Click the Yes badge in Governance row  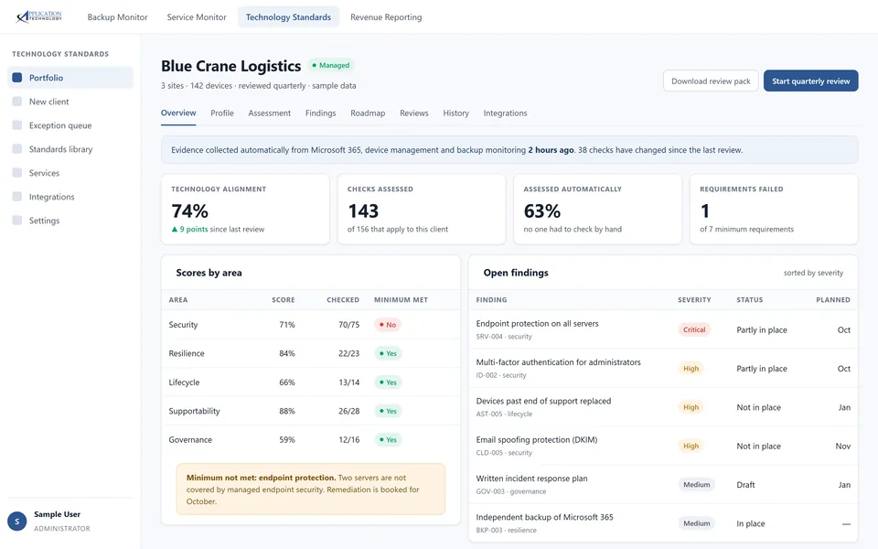(x=388, y=440)
